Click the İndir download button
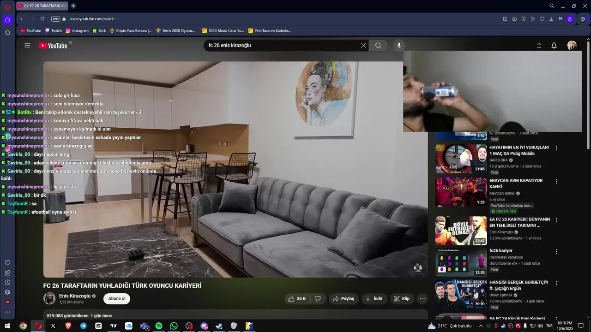Viewport: 591px width, 332px height. tap(374, 299)
